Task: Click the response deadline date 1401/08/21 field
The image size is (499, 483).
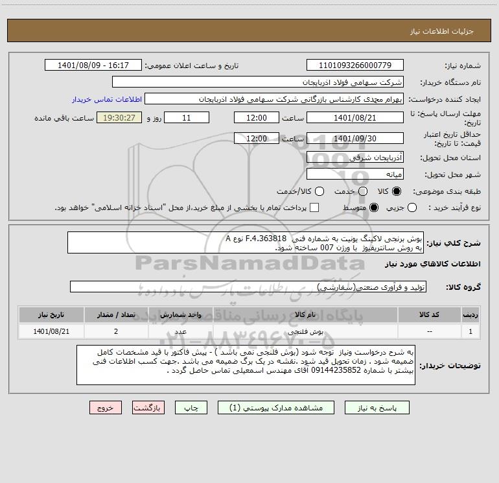Action: (x=355, y=117)
